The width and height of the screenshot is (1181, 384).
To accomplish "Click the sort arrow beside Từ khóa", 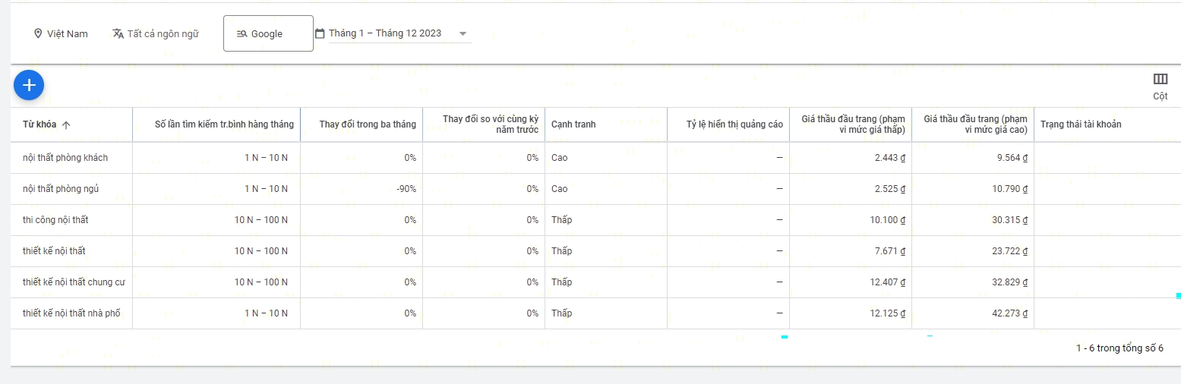I will 66,125.
